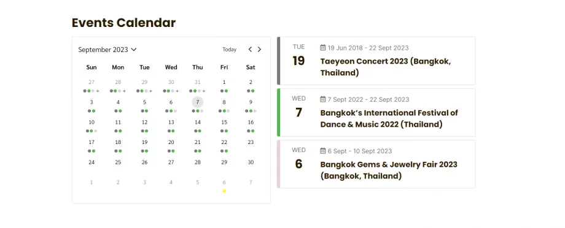565x228 pixels.
Task: Click calendar icon on Taeyeon Concert event
Action: click(323, 48)
